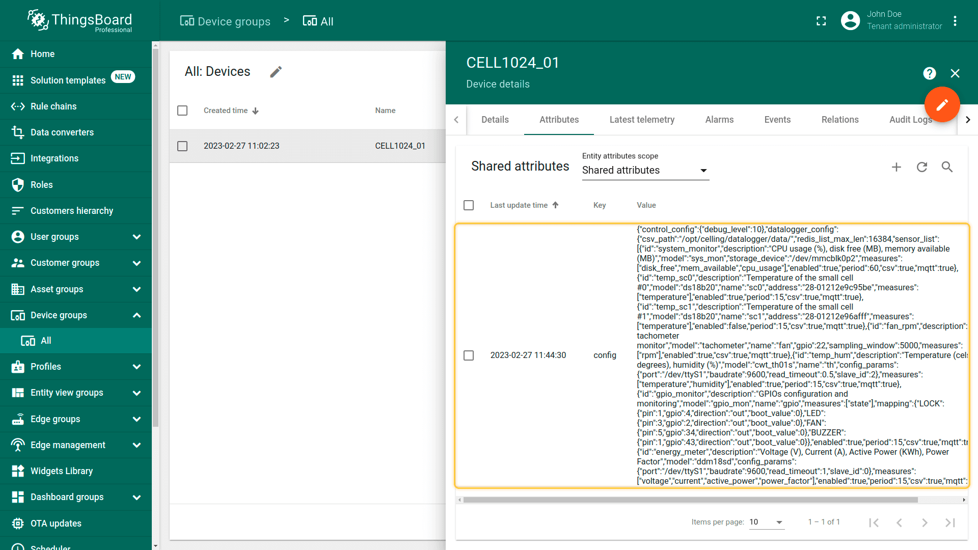Open Entity attributes scope dropdown
Image resolution: width=978 pixels, height=550 pixels.
645,171
